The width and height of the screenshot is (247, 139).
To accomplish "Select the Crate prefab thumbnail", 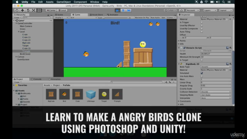I will click(x=78, y=94).
